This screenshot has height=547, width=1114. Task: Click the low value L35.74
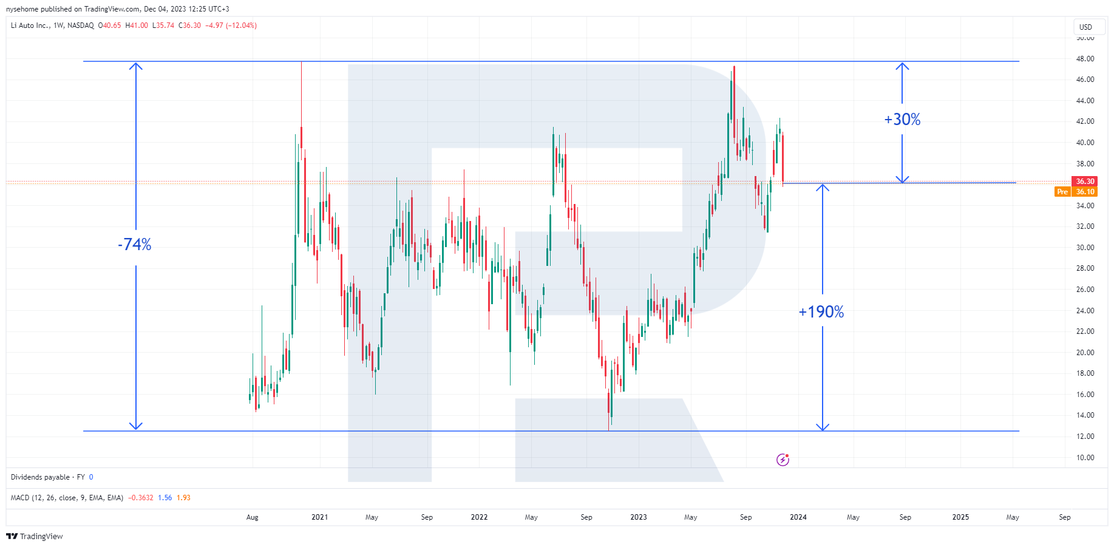pos(163,25)
